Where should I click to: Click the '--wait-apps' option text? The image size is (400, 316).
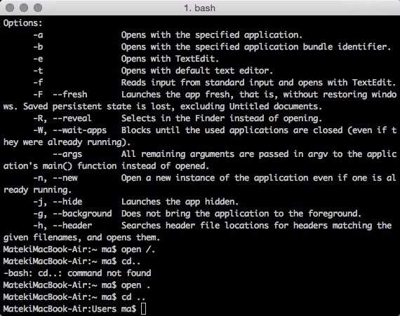79,130
